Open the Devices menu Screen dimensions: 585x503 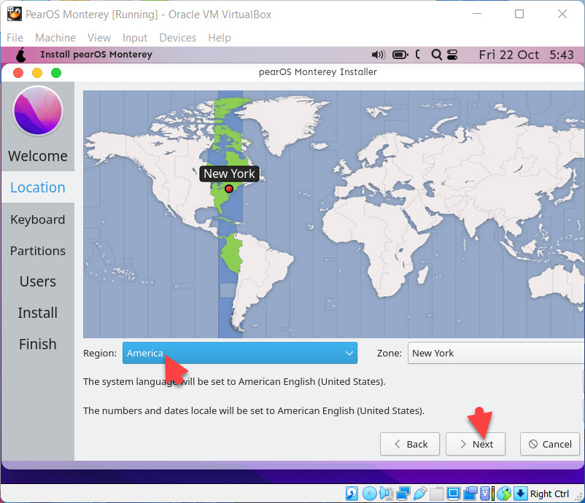coord(177,38)
